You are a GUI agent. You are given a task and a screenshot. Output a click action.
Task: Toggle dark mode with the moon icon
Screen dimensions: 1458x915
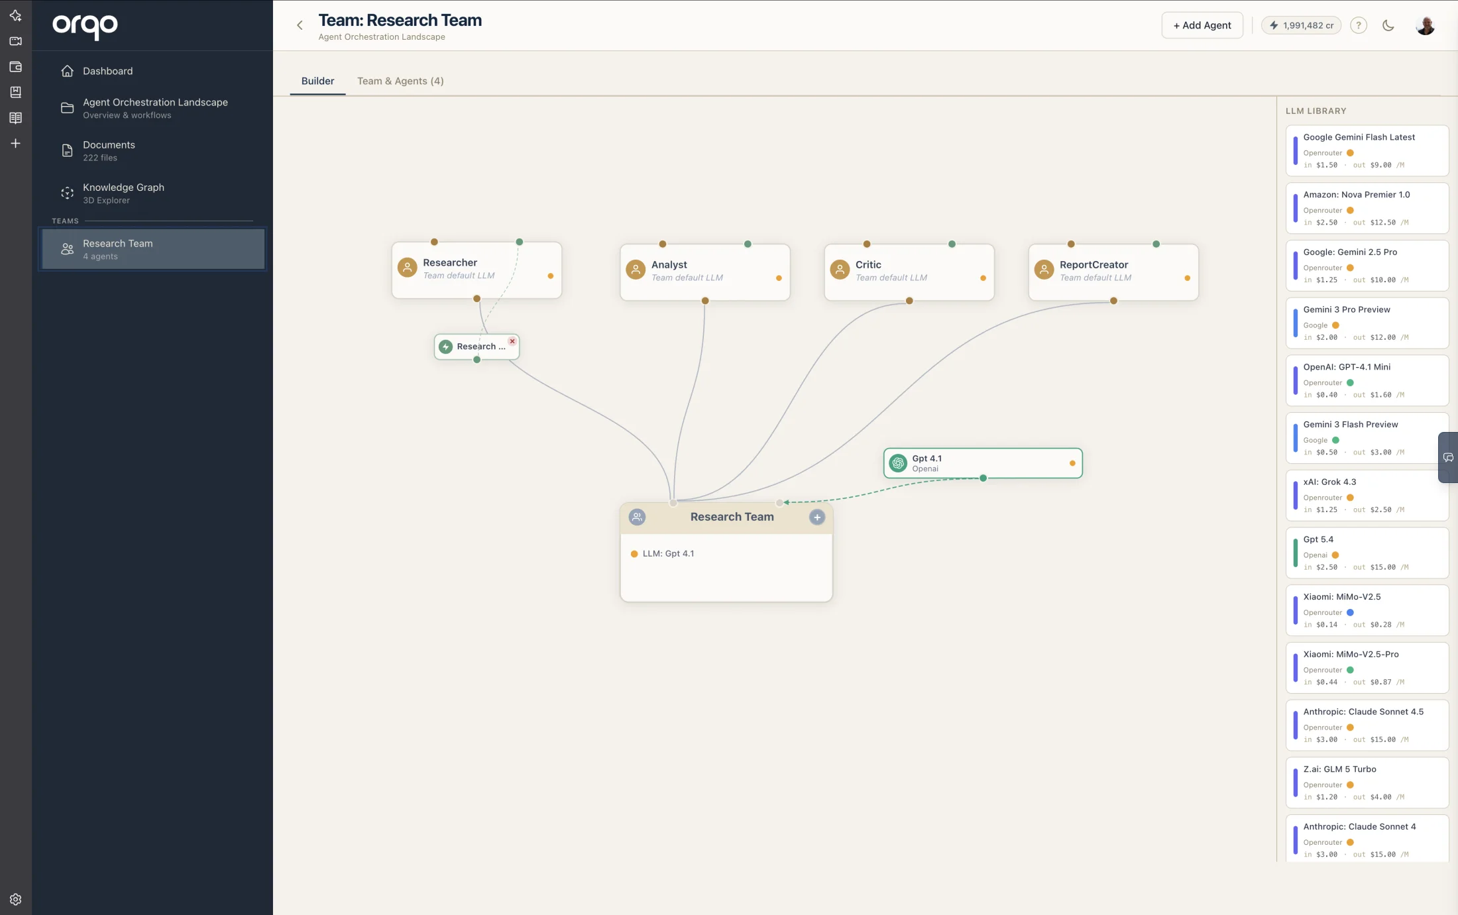click(1388, 25)
